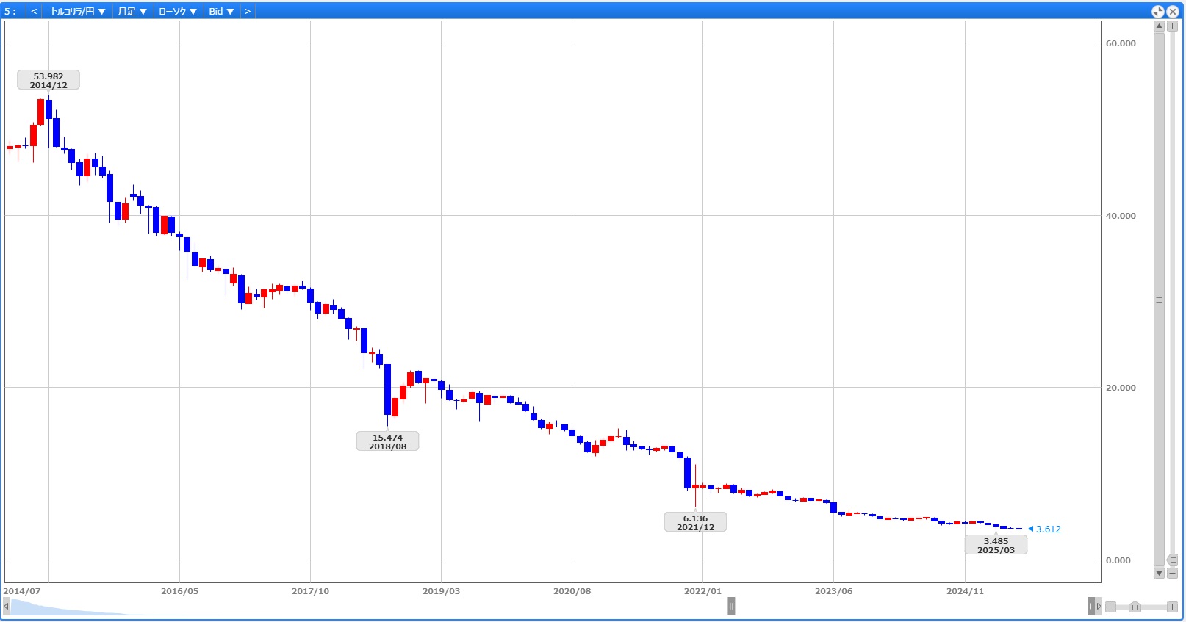Click the scroll left arrow at timeline start
1186x622 pixels.
tap(6, 607)
